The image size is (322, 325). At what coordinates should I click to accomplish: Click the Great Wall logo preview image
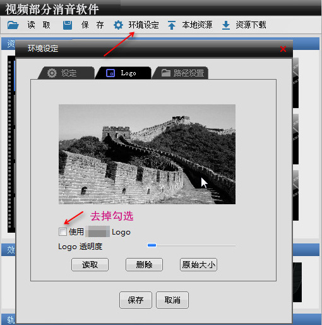147,154
